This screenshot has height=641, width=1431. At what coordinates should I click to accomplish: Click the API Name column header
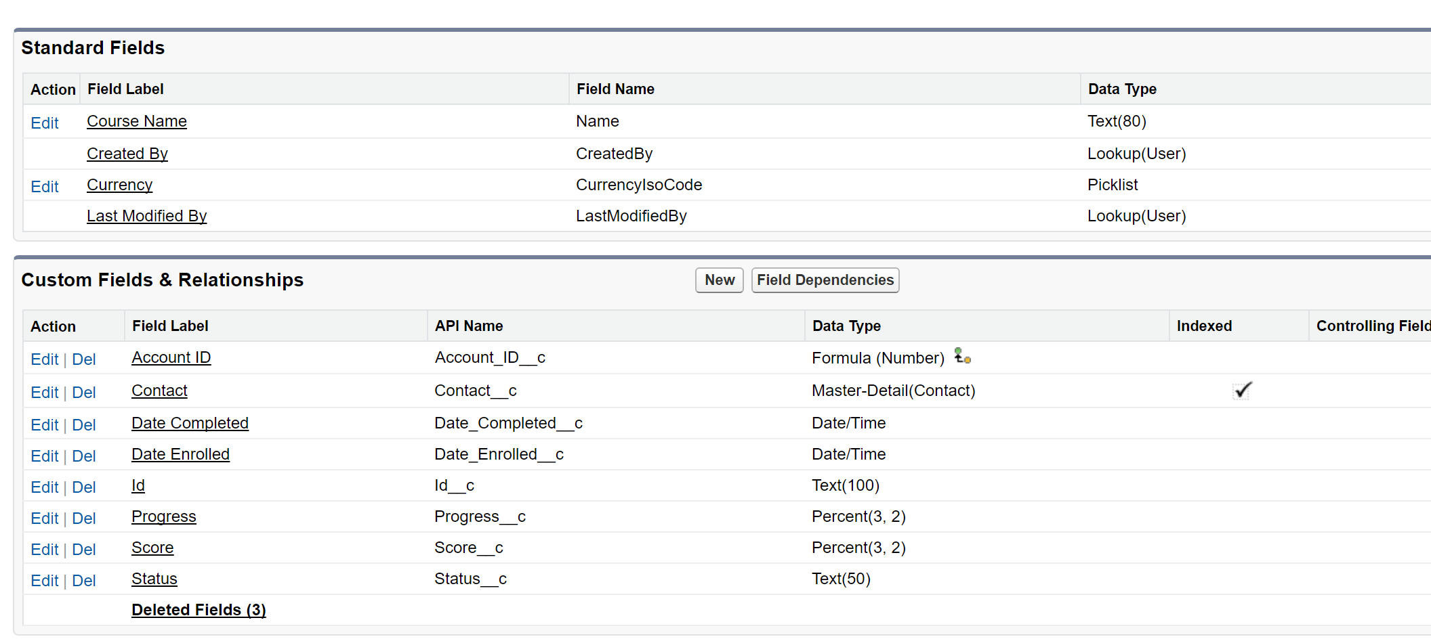tap(469, 326)
